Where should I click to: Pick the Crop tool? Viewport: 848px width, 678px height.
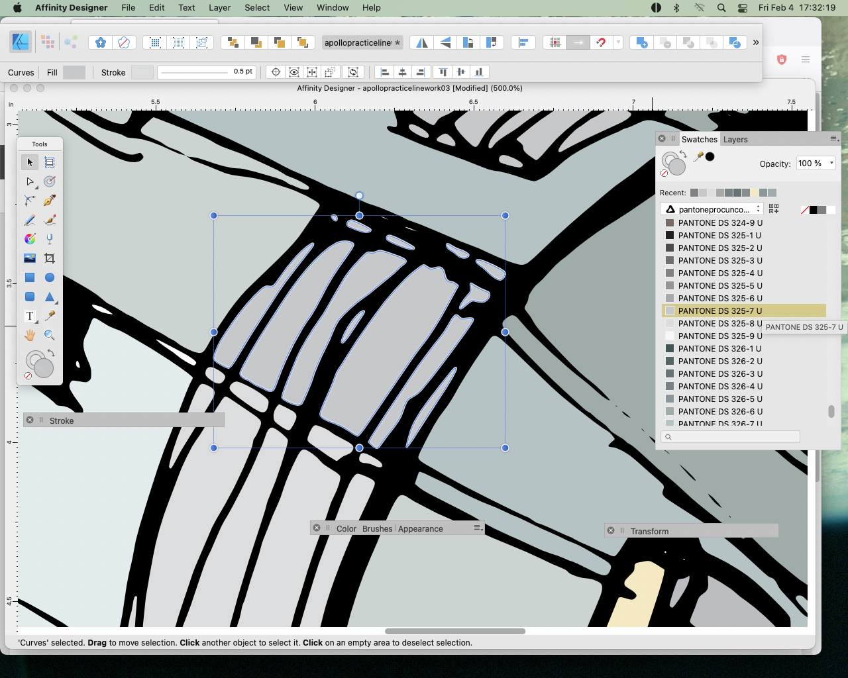pos(50,258)
